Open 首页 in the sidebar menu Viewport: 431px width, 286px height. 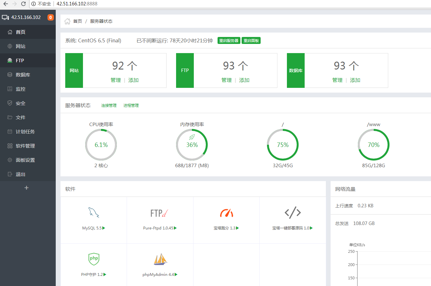click(28, 32)
